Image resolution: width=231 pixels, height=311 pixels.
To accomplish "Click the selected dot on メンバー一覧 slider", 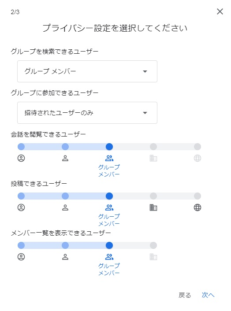I will [109, 245].
